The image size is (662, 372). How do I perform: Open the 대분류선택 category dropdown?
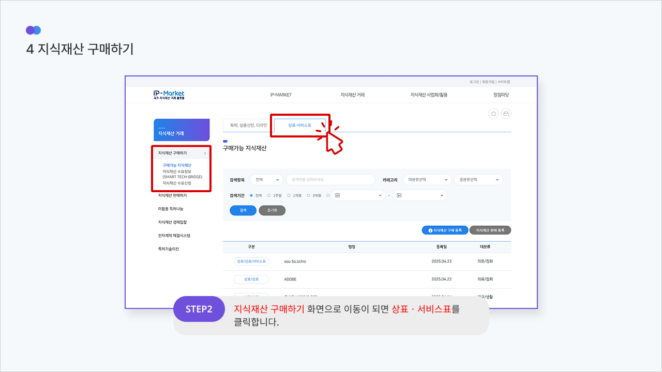pos(428,180)
